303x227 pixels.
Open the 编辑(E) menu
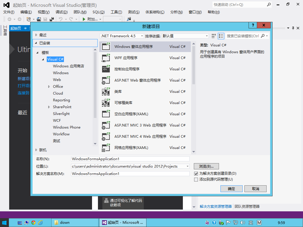point(26,12)
